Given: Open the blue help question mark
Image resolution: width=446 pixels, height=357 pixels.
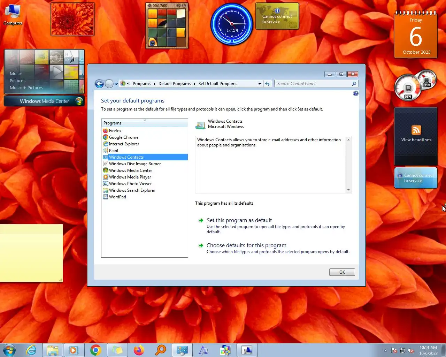Looking at the screenshot, I should point(355,93).
